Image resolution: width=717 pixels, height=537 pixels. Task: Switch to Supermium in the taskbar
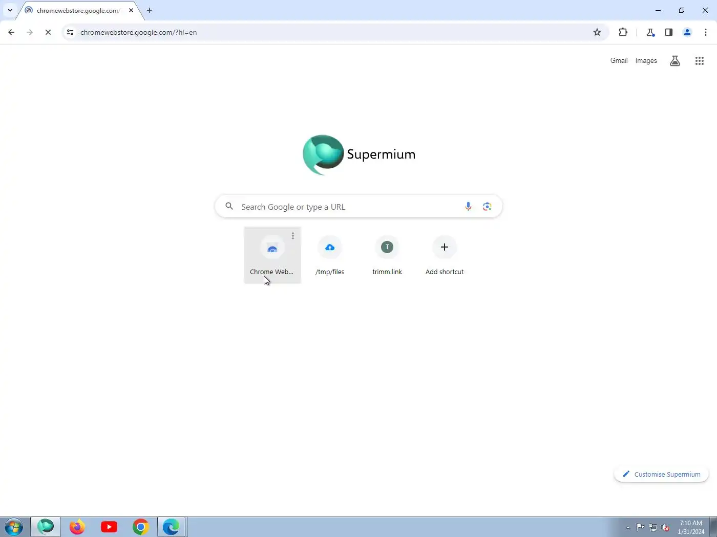pyautogui.click(x=46, y=527)
